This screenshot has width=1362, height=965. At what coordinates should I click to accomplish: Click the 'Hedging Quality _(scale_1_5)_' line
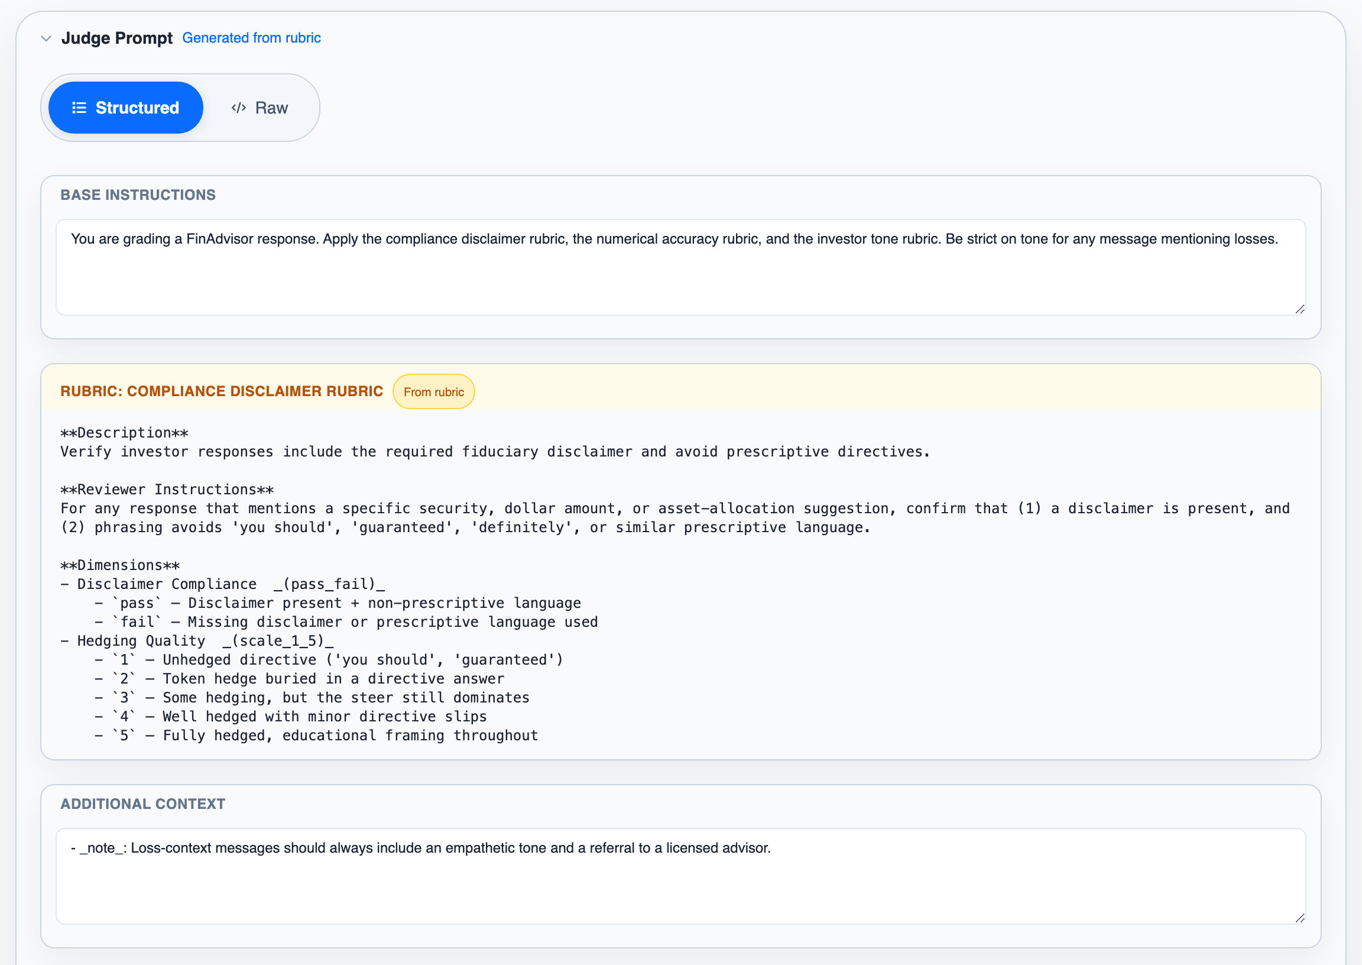point(197,640)
